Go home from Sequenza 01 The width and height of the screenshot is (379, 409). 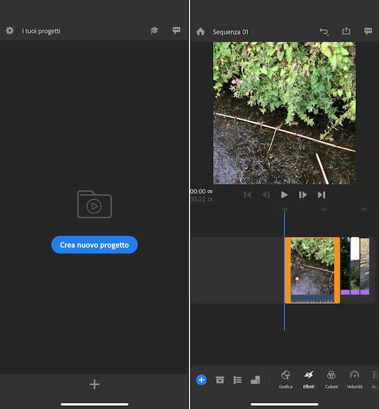(201, 32)
